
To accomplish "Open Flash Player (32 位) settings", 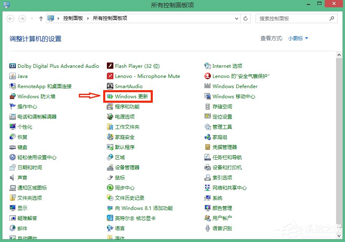I will pos(133,66).
